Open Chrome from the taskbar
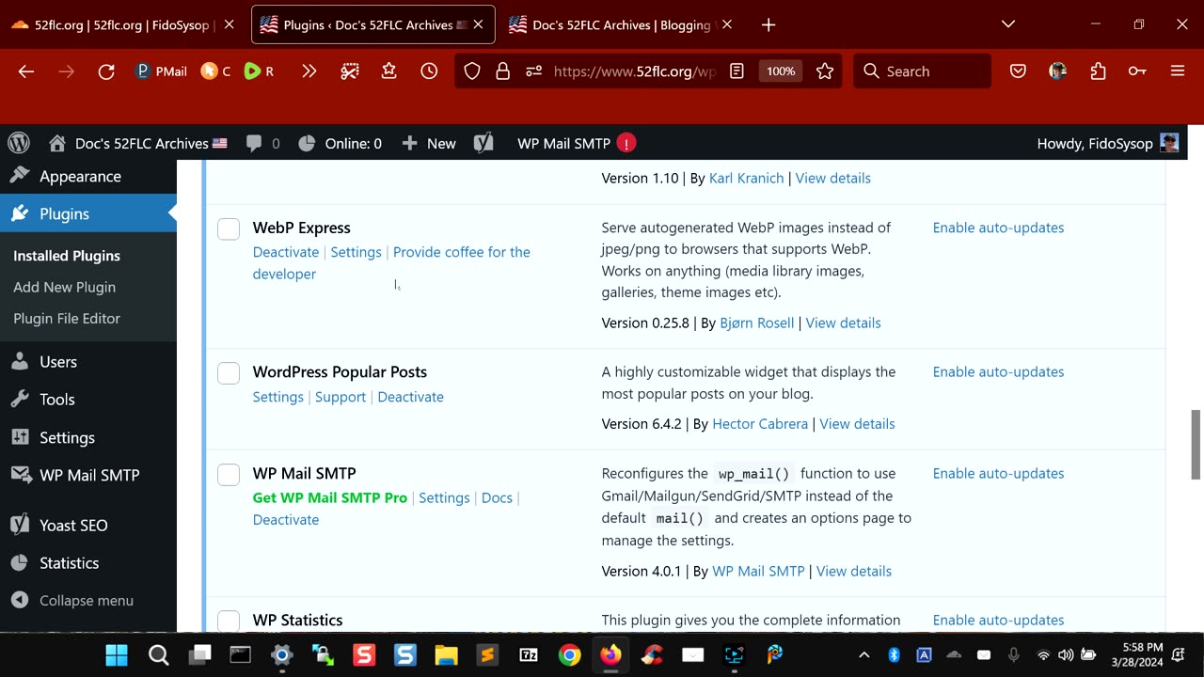The image size is (1204, 677). (x=569, y=654)
